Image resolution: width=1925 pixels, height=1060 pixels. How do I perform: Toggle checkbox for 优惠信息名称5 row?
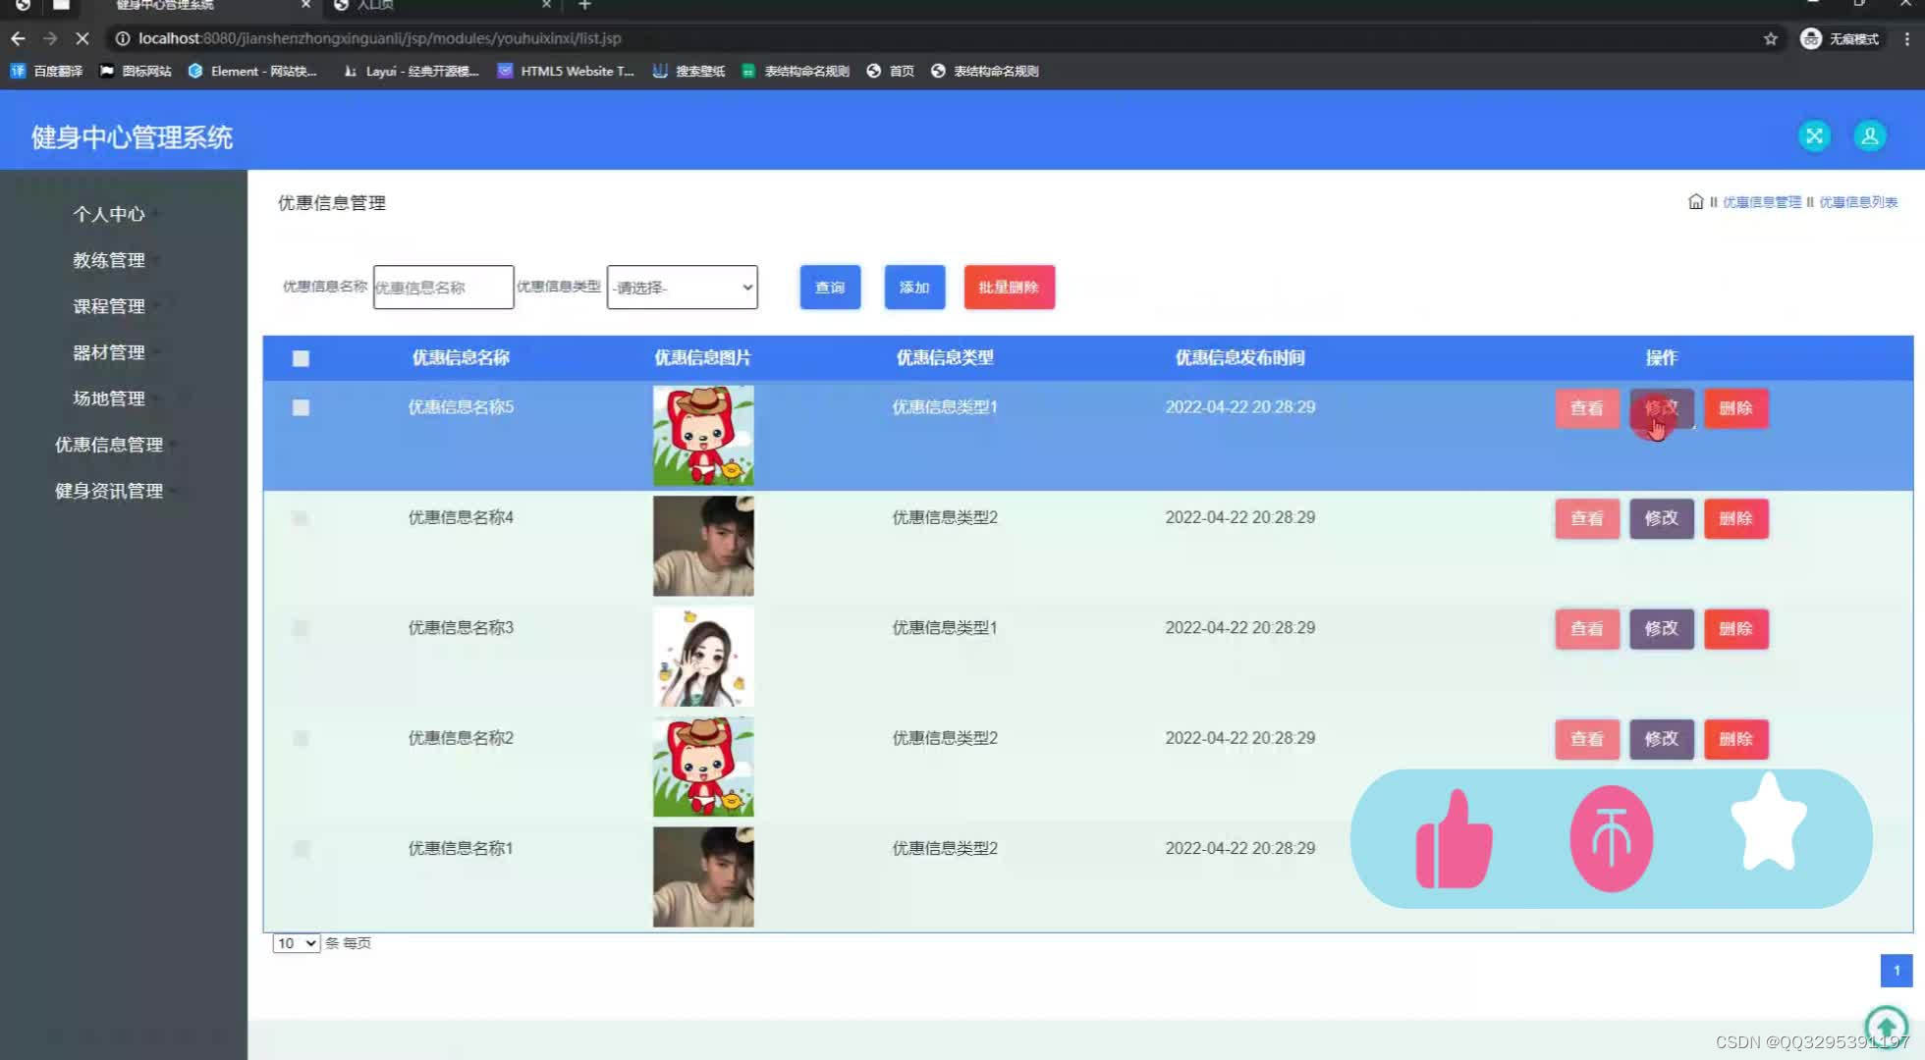(301, 407)
